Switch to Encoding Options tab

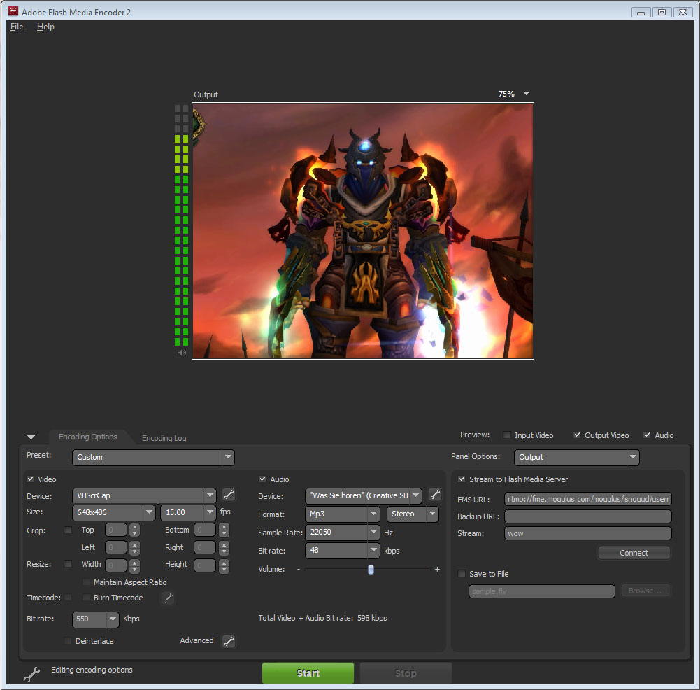point(88,437)
